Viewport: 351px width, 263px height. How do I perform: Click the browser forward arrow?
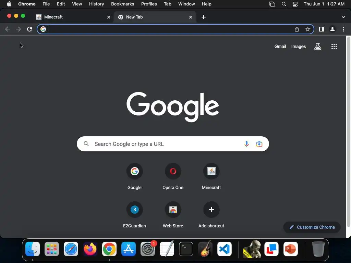click(19, 29)
